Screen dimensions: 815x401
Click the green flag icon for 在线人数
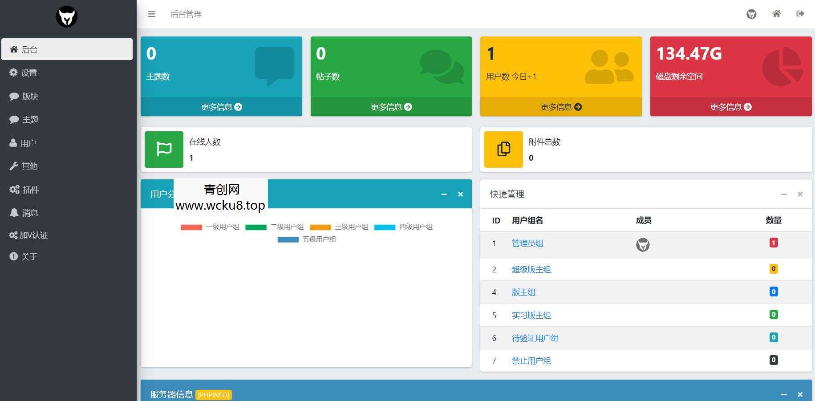click(164, 150)
